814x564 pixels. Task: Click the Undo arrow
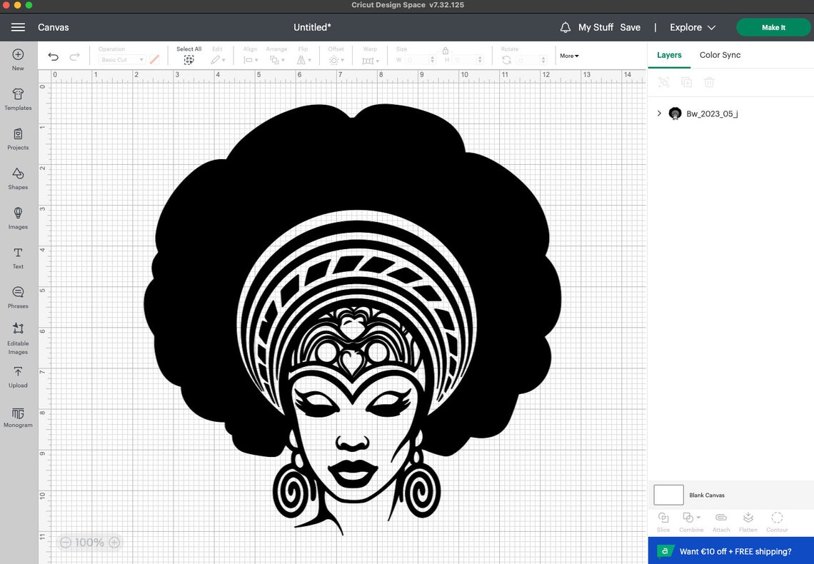point(53,56)
